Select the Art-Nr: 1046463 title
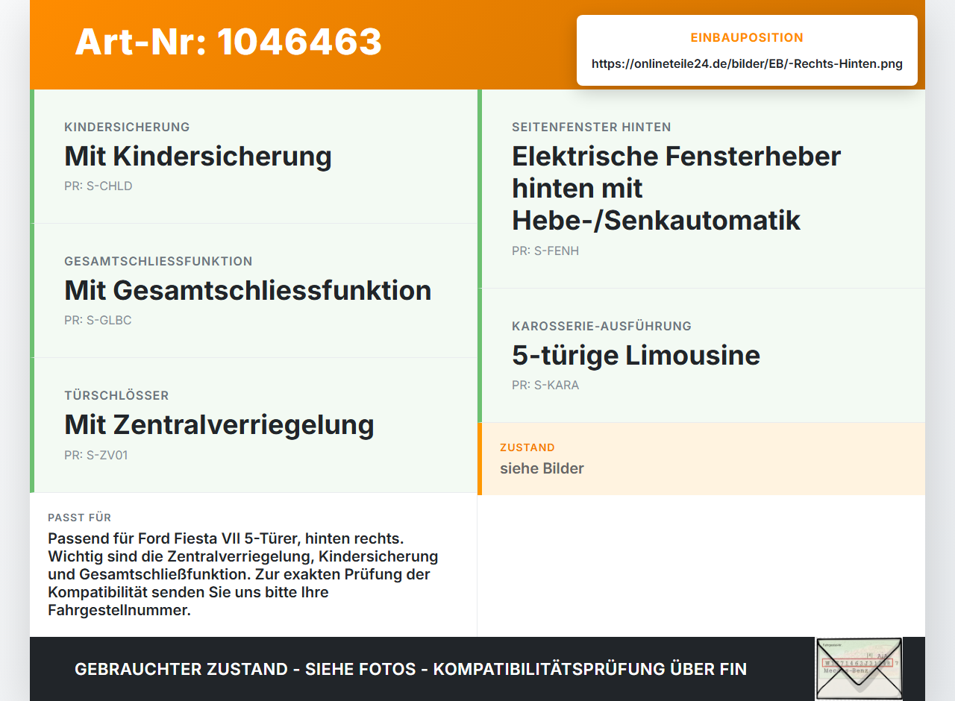Image resolution: width=955 pixels, height=701 pixels. [228, 42]
